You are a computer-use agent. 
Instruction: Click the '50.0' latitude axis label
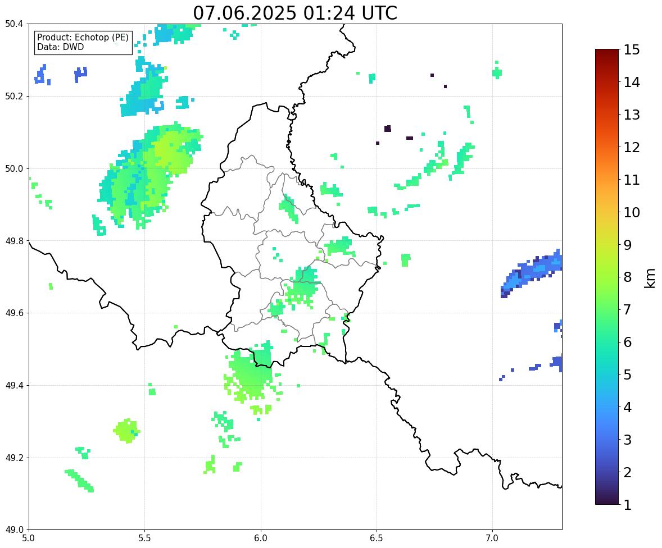(x=13, y=169)
